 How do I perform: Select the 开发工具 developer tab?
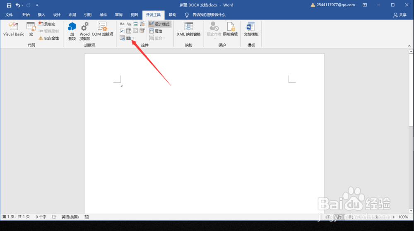[x=153, y=15]
